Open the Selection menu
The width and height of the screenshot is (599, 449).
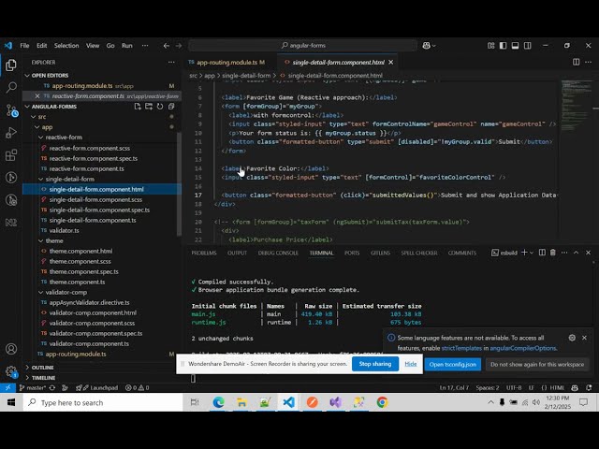click(66, 46)
